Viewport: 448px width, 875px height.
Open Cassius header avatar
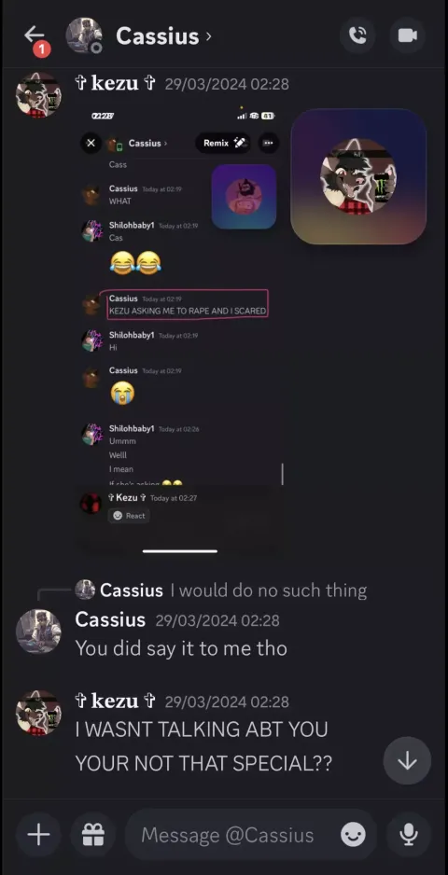(x=84, y=35)
